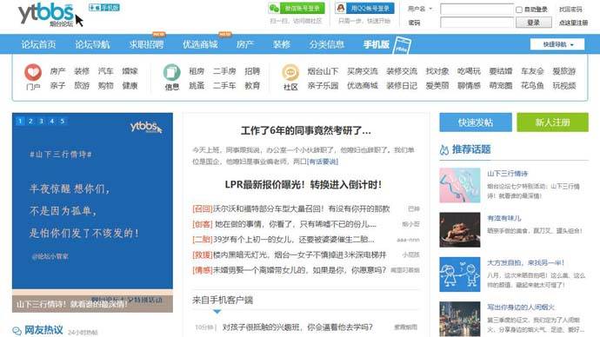Open 求职招聘 in the navigation bar

146,44
